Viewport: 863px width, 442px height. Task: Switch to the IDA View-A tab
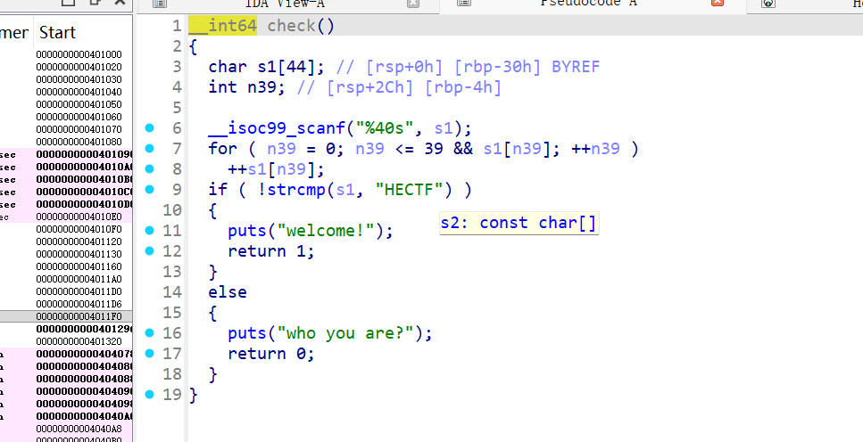[285, 4]
